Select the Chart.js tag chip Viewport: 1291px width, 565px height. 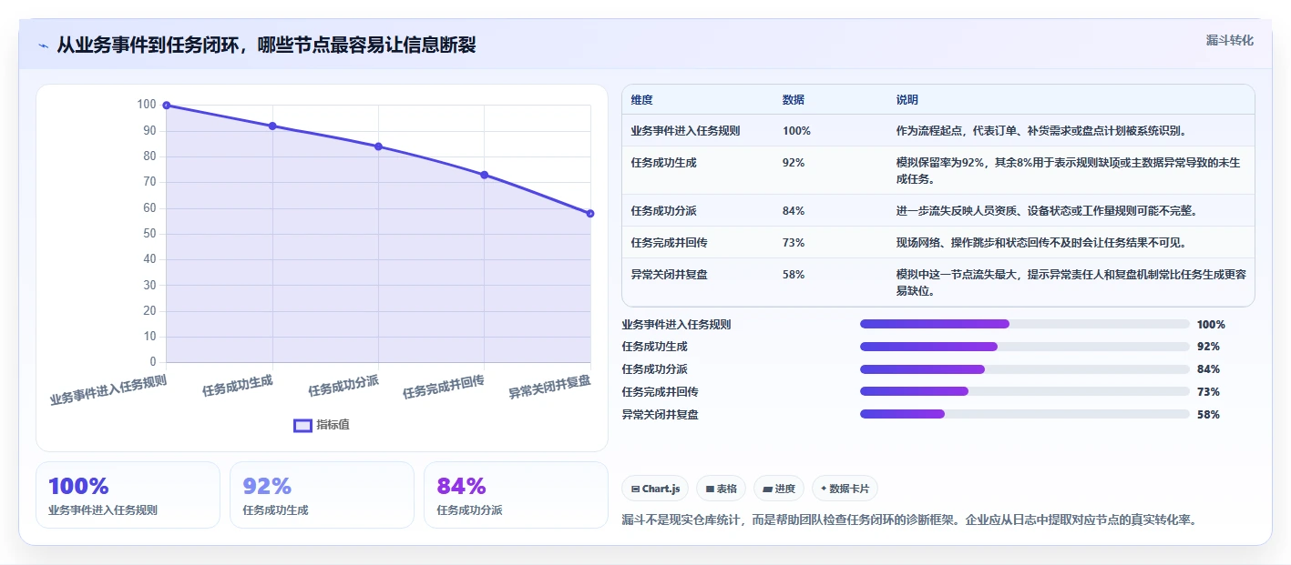point(655,489)
